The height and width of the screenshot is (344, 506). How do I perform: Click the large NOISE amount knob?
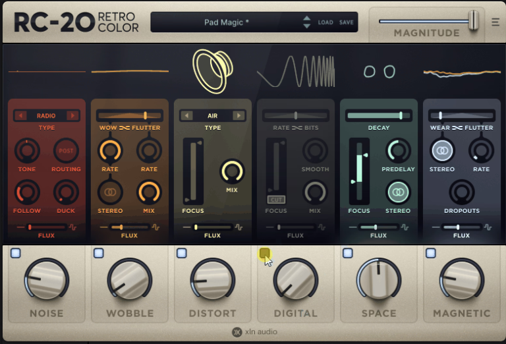(x=47, y=279)
